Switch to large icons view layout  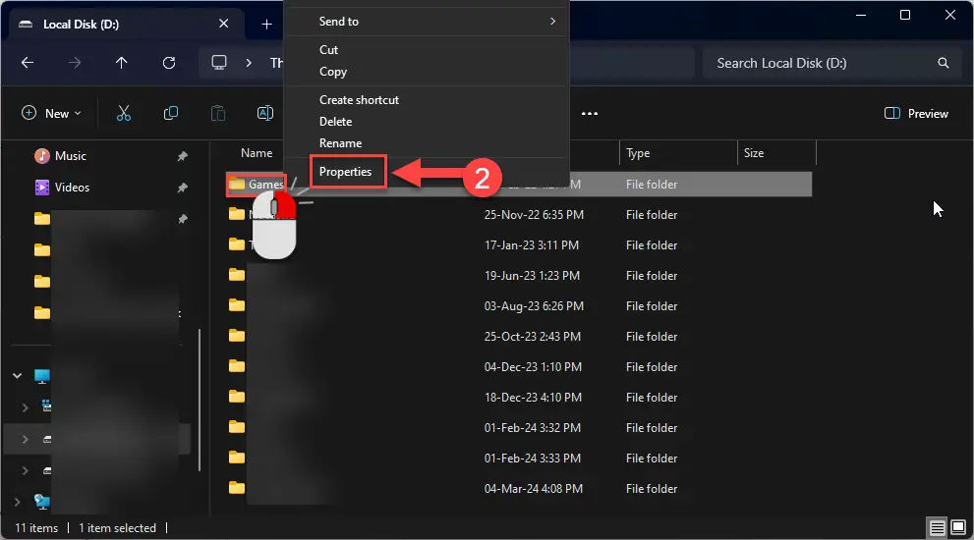958,527
